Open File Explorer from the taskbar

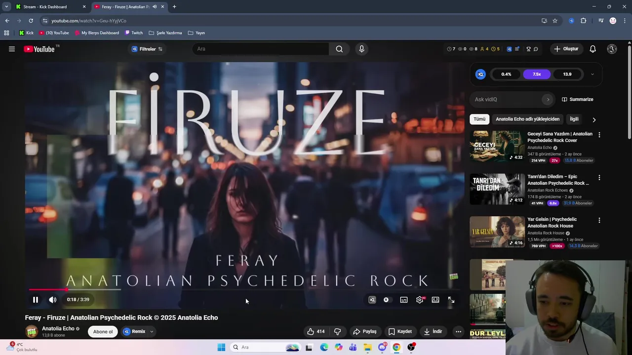pyautogui.click(x=367, y=347)
